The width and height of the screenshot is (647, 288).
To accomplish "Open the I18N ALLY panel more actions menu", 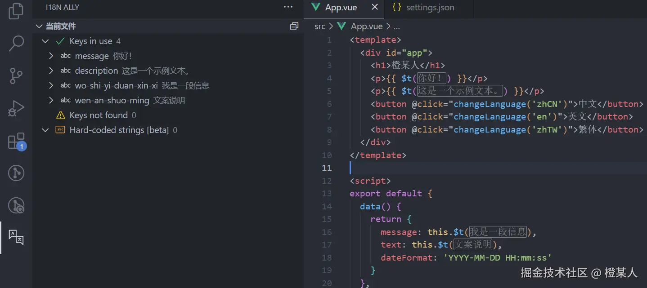I will pos(288,8).
